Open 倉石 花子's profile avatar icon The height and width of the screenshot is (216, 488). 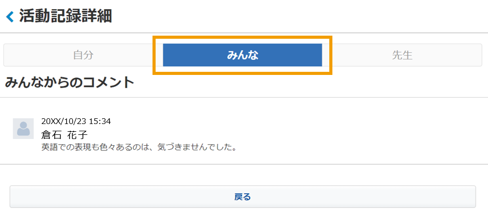pos(23,129)
